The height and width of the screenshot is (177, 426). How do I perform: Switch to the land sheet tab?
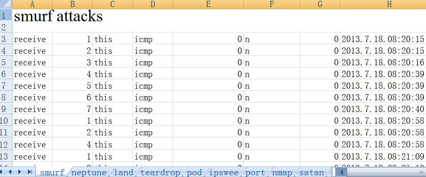(x=124, y=172)
